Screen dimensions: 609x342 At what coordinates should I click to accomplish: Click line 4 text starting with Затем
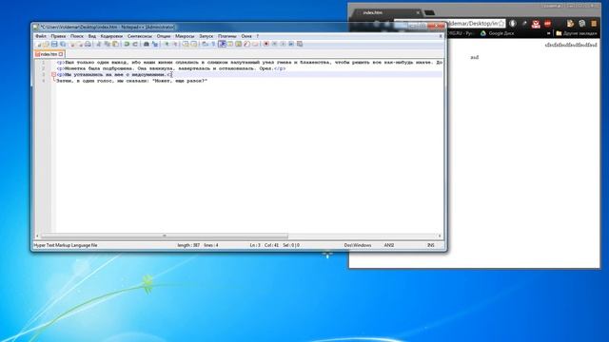coord(132,81)
